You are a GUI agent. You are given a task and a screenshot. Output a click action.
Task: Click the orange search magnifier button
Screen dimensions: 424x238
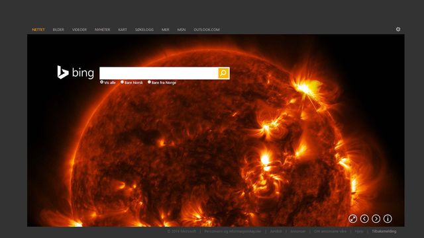[224, 73]
